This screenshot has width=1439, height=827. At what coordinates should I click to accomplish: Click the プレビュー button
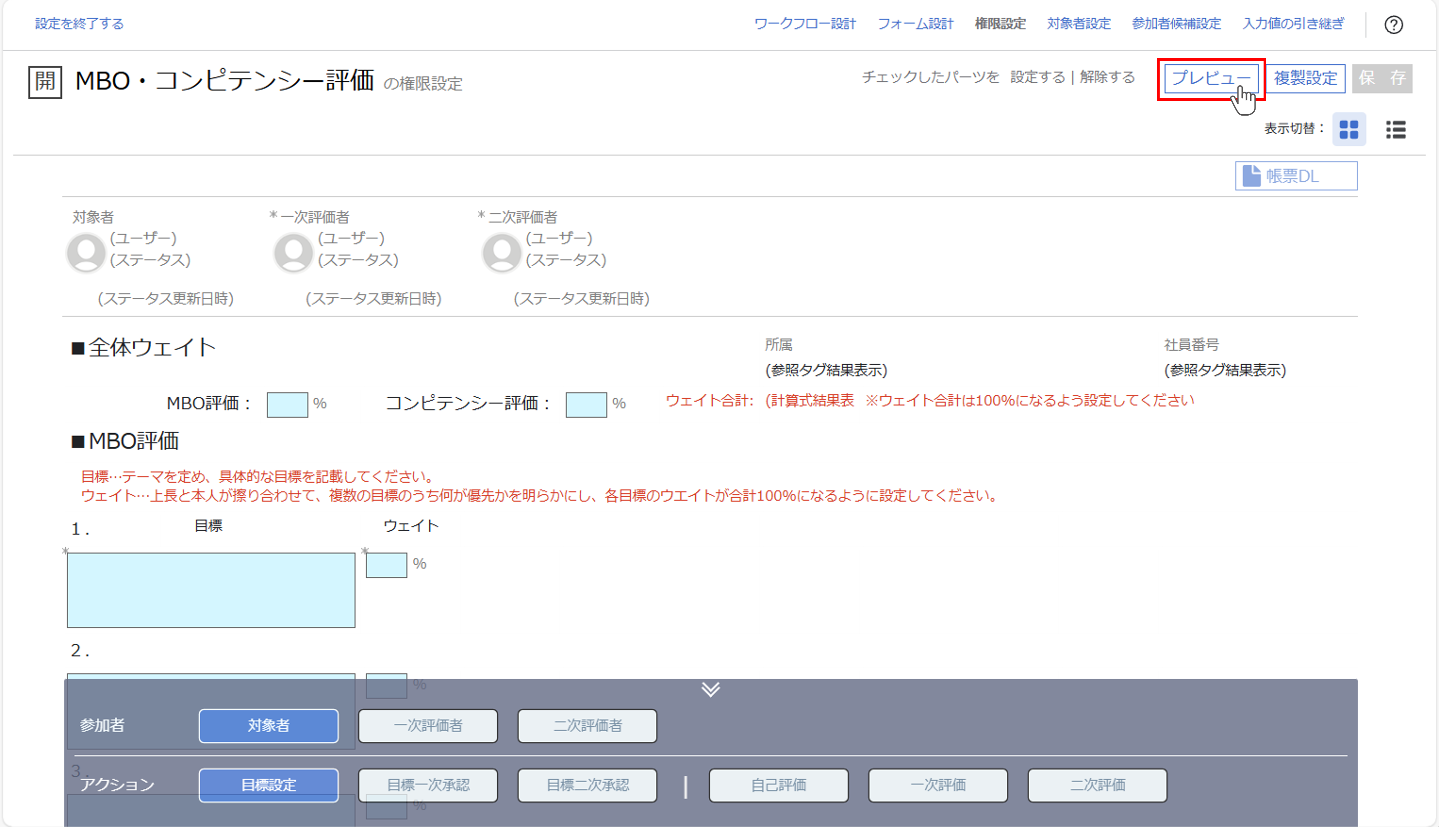(1211, 79)
